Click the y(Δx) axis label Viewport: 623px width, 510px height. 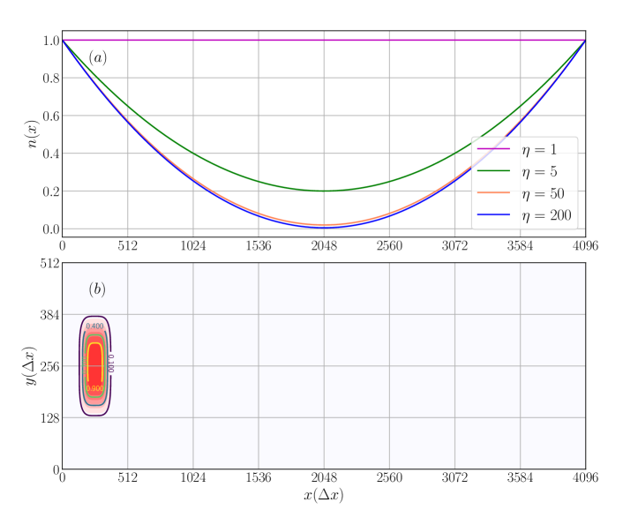point(30,366)
